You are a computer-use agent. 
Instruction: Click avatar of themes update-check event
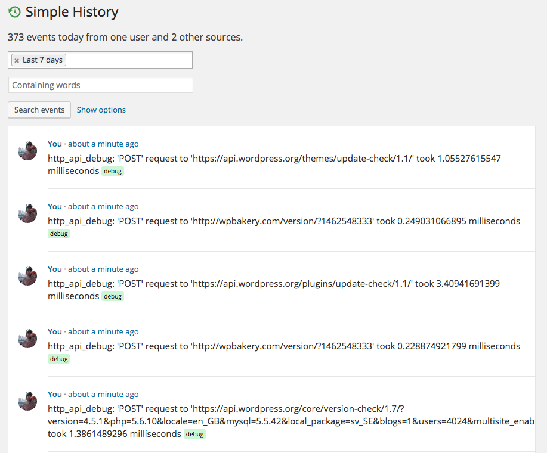[27, 151]
